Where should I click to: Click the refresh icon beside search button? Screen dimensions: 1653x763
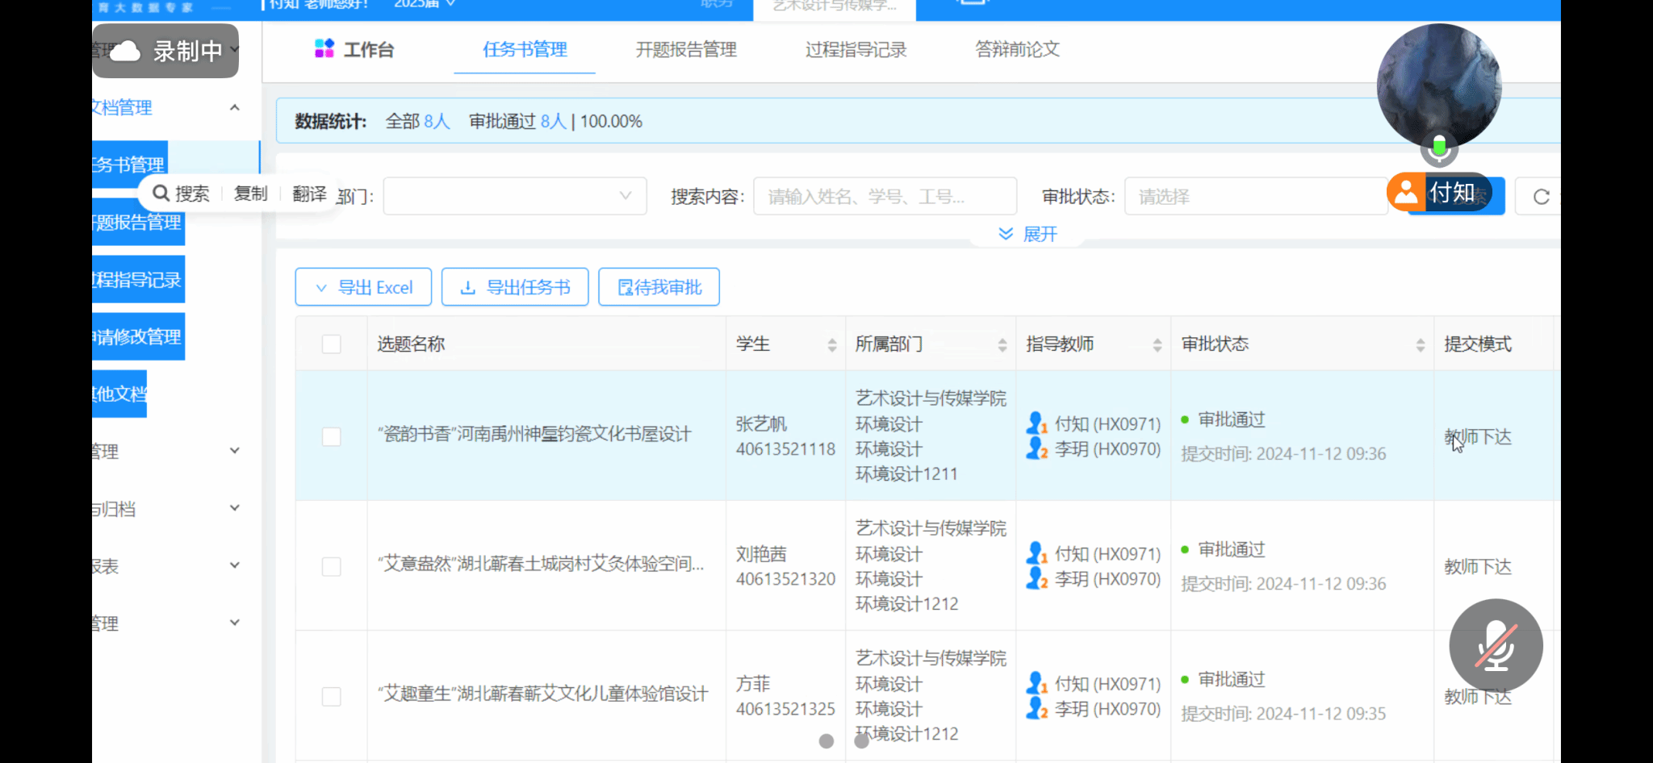[x=1541, y=197]
